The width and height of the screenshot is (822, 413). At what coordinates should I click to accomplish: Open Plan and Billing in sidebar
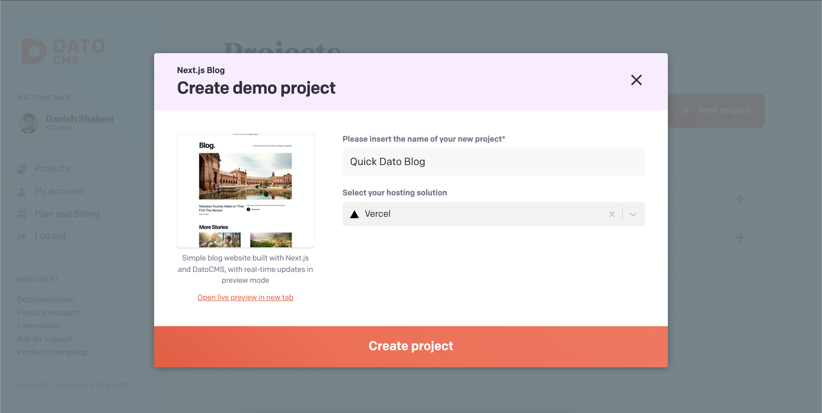(x=67, y=214)
